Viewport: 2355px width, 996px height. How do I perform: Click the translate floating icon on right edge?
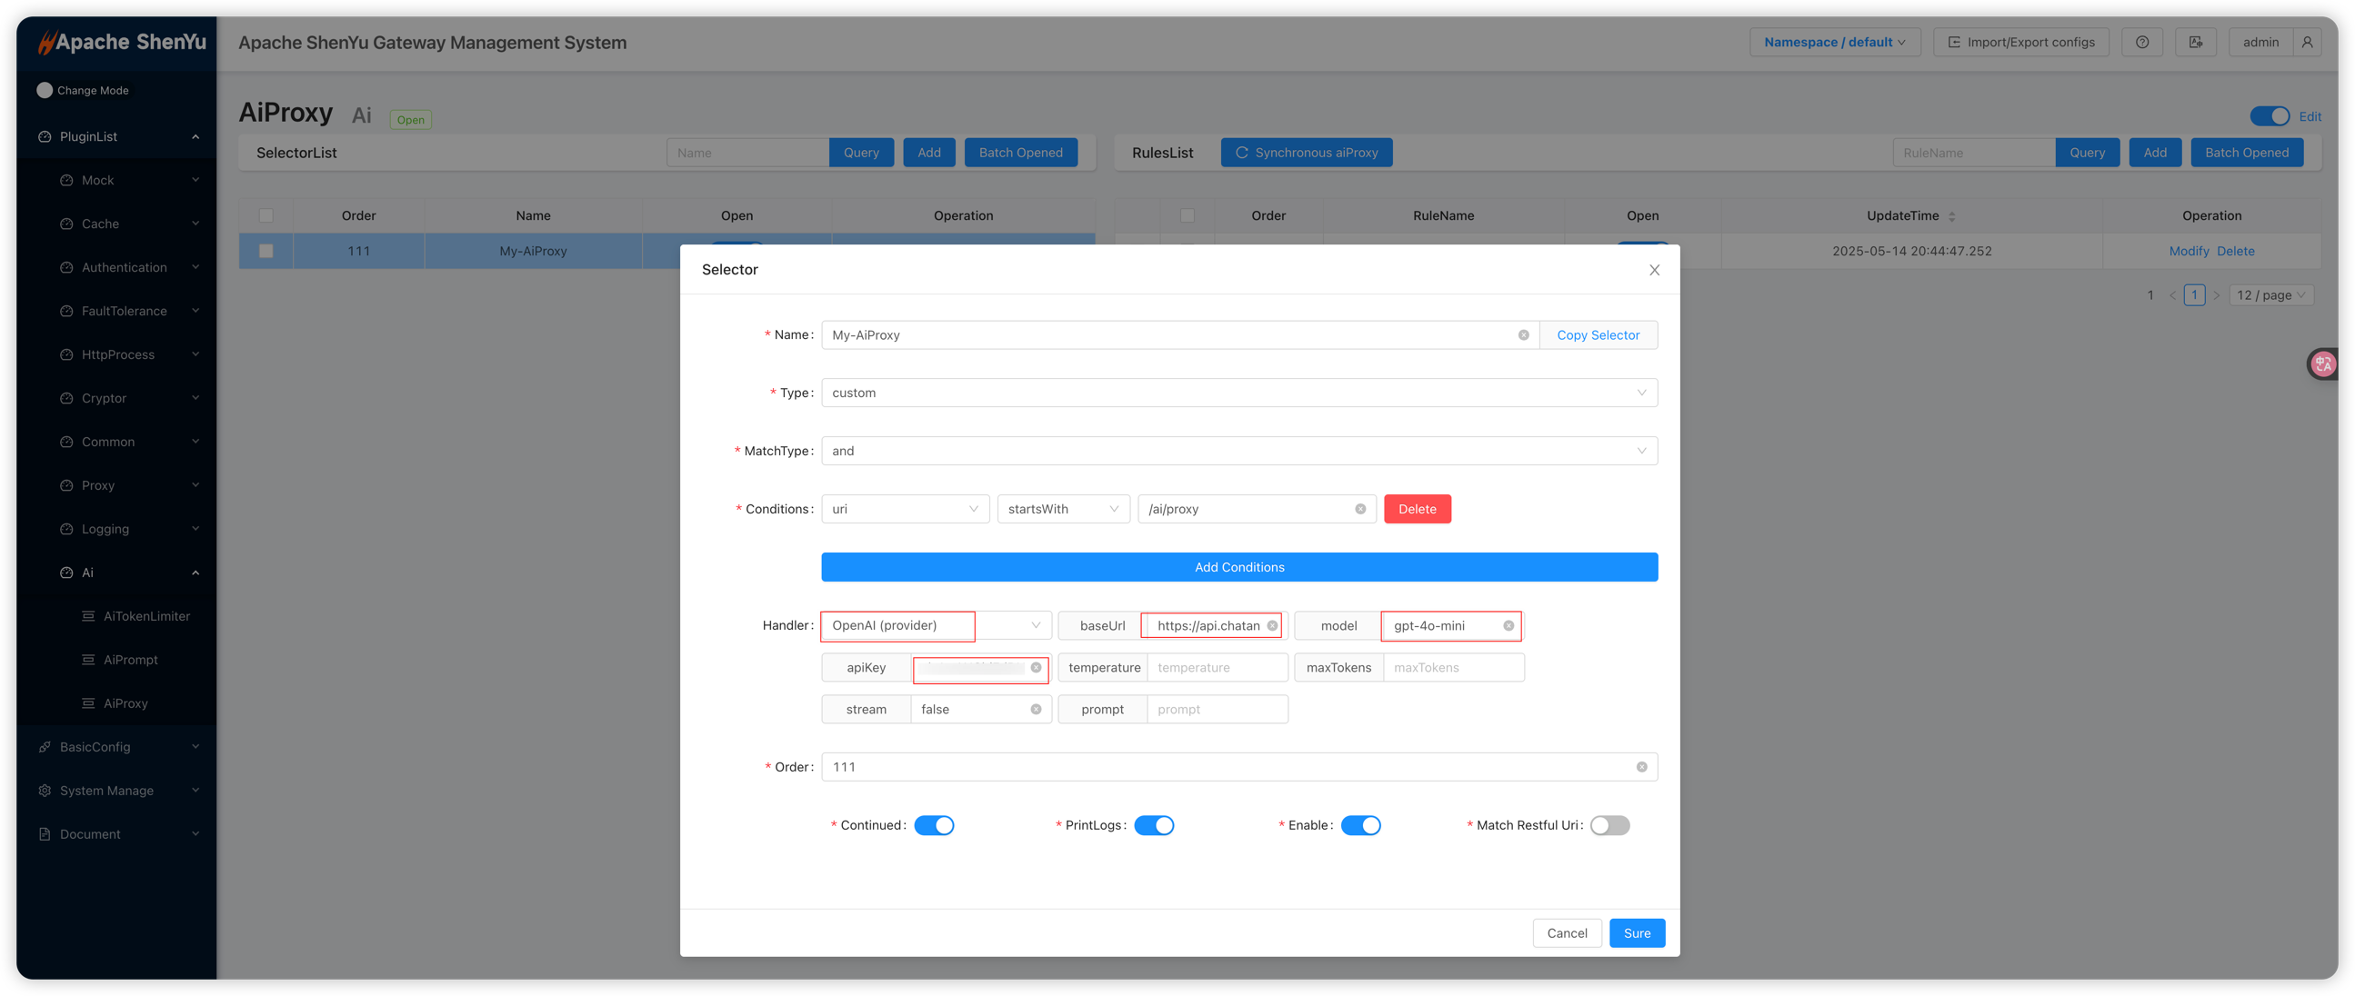point(2324,364)
